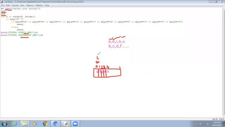
Task: Click the network tray icon
Action: click(204, 124)
